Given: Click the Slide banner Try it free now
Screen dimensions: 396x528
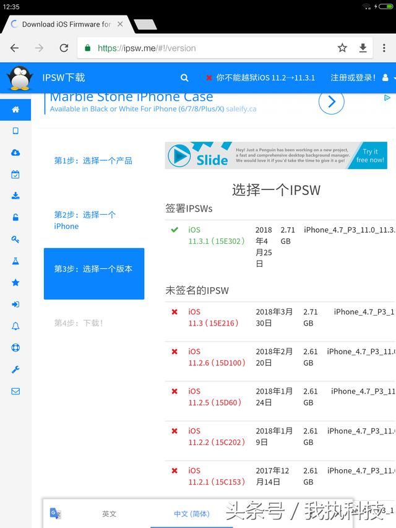Looking at the screenshot, I should [x=370, y=155].
